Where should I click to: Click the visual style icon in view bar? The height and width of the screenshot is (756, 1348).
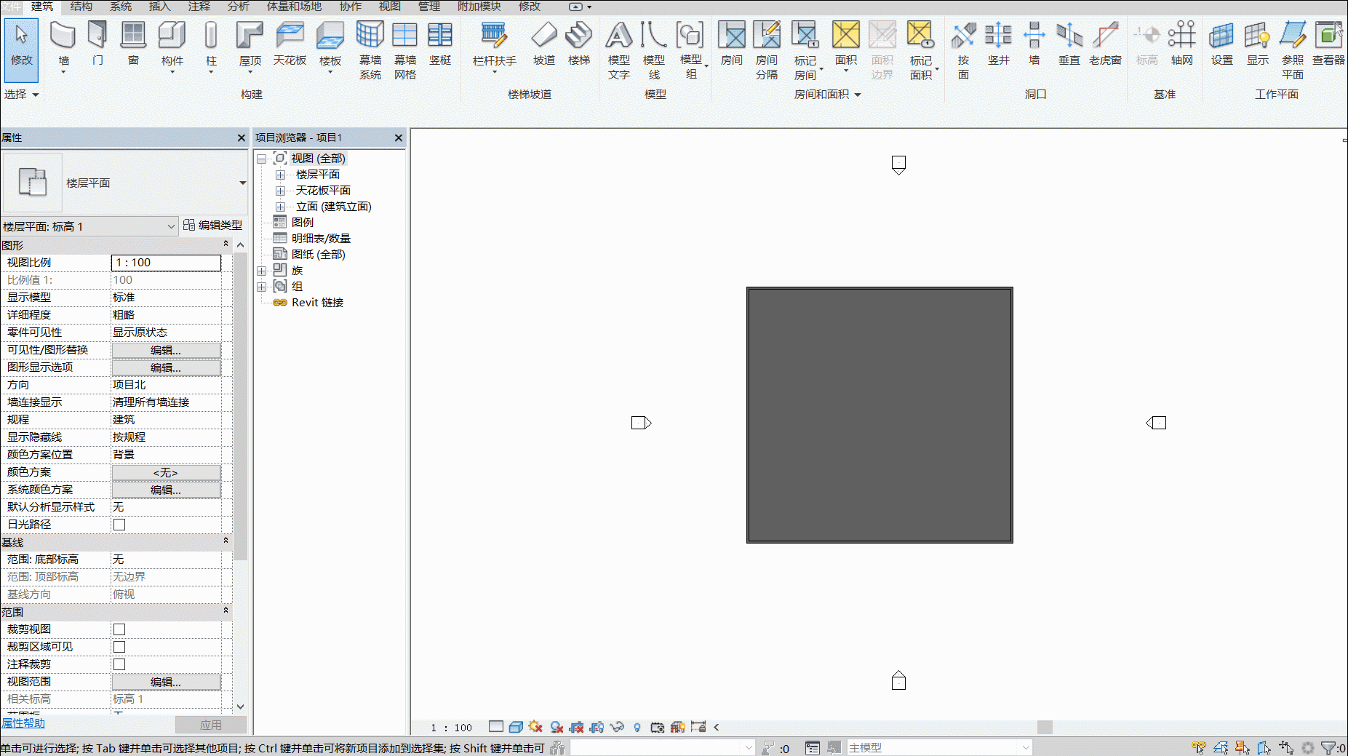click(516, 727)
